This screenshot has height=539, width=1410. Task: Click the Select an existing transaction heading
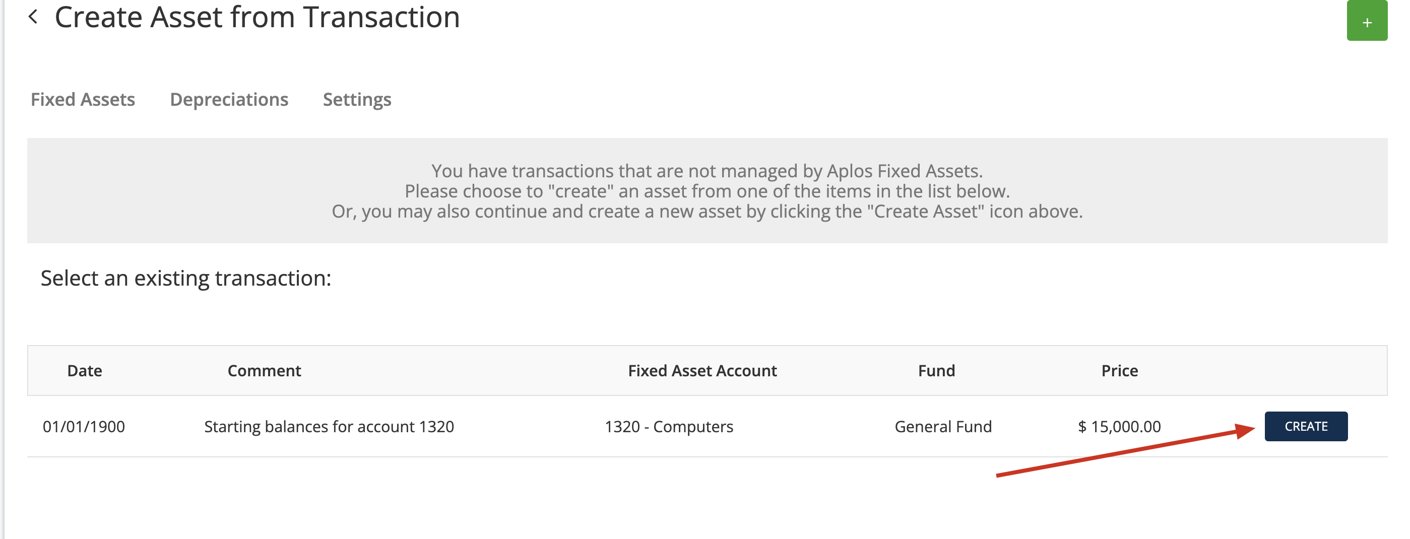pyautogui.click(x=186, y=279)
